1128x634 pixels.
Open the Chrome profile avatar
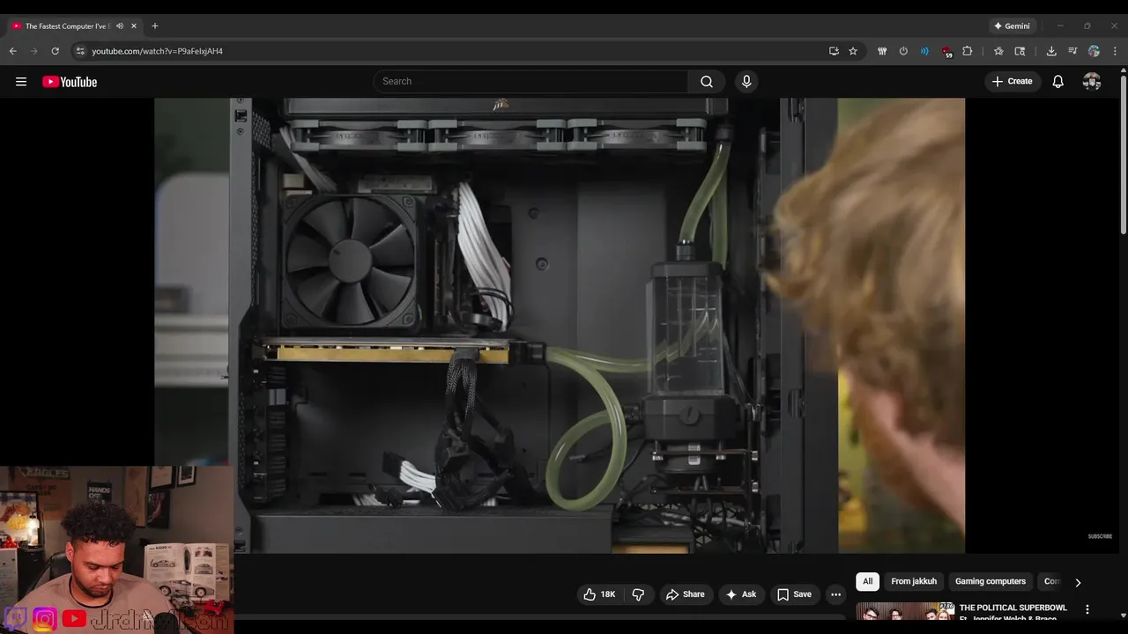[1094, 51]
